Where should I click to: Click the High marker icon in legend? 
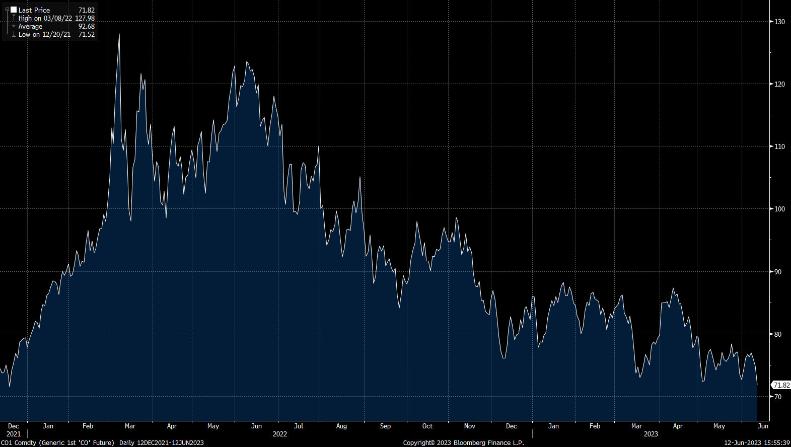(x=14, y=18)
